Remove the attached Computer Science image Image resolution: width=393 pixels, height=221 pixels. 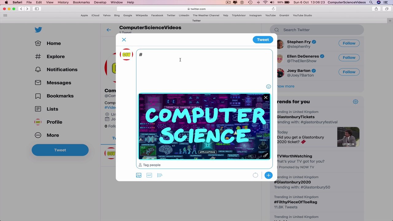click(266, 98)
